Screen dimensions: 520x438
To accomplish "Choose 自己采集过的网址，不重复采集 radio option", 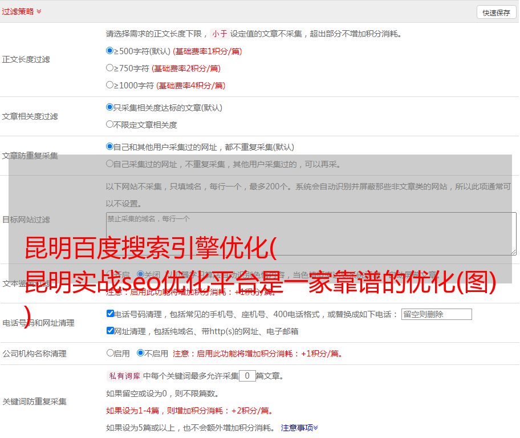I will point(110,164).
